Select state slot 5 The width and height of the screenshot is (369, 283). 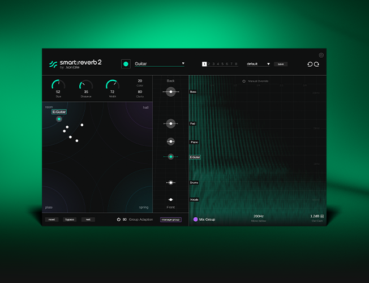(222, 64)
